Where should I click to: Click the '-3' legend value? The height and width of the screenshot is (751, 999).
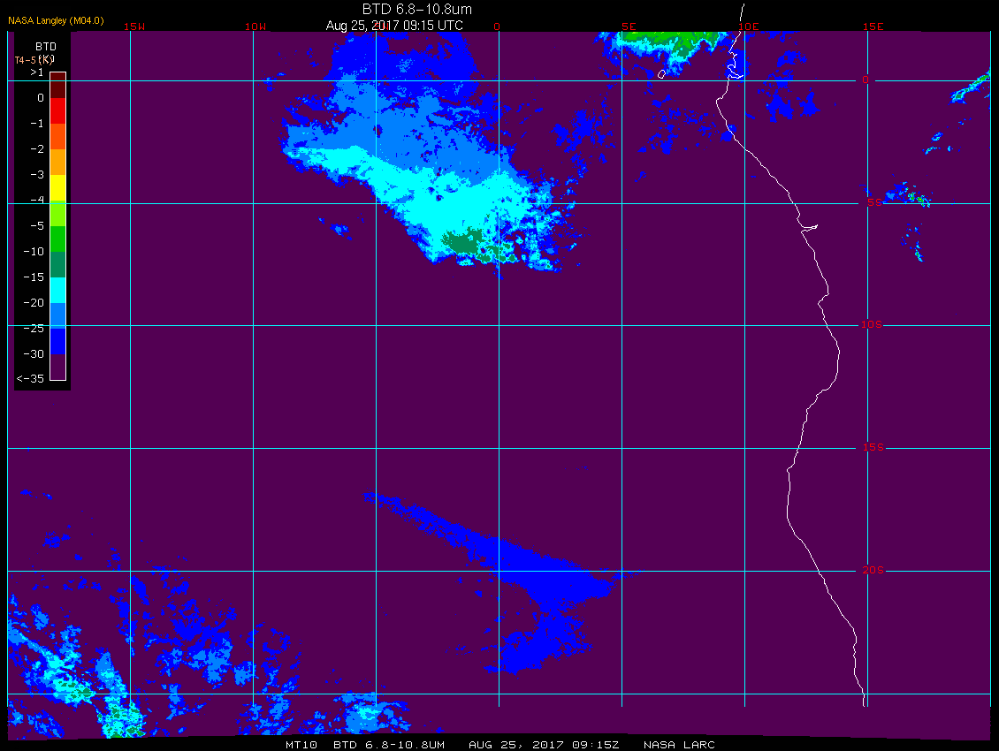pyautogui.click(x=37, y=175)
